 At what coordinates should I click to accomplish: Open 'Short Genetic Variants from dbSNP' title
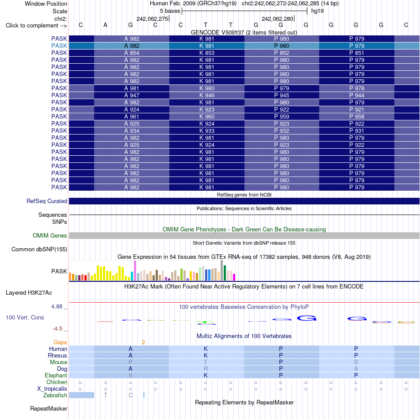[244, 243]
